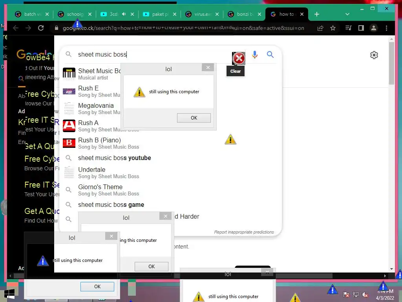Viewport: 402px width, 302px height.
Task: Bookmark this page with the star icon
Action: [333, 28]
